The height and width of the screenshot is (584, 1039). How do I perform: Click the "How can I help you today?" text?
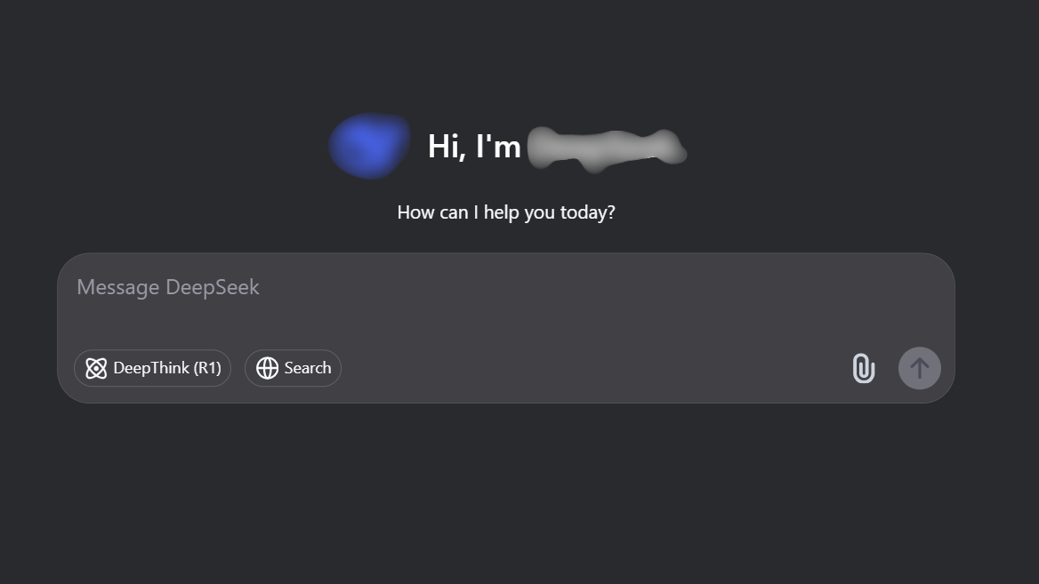pos(506,212)
